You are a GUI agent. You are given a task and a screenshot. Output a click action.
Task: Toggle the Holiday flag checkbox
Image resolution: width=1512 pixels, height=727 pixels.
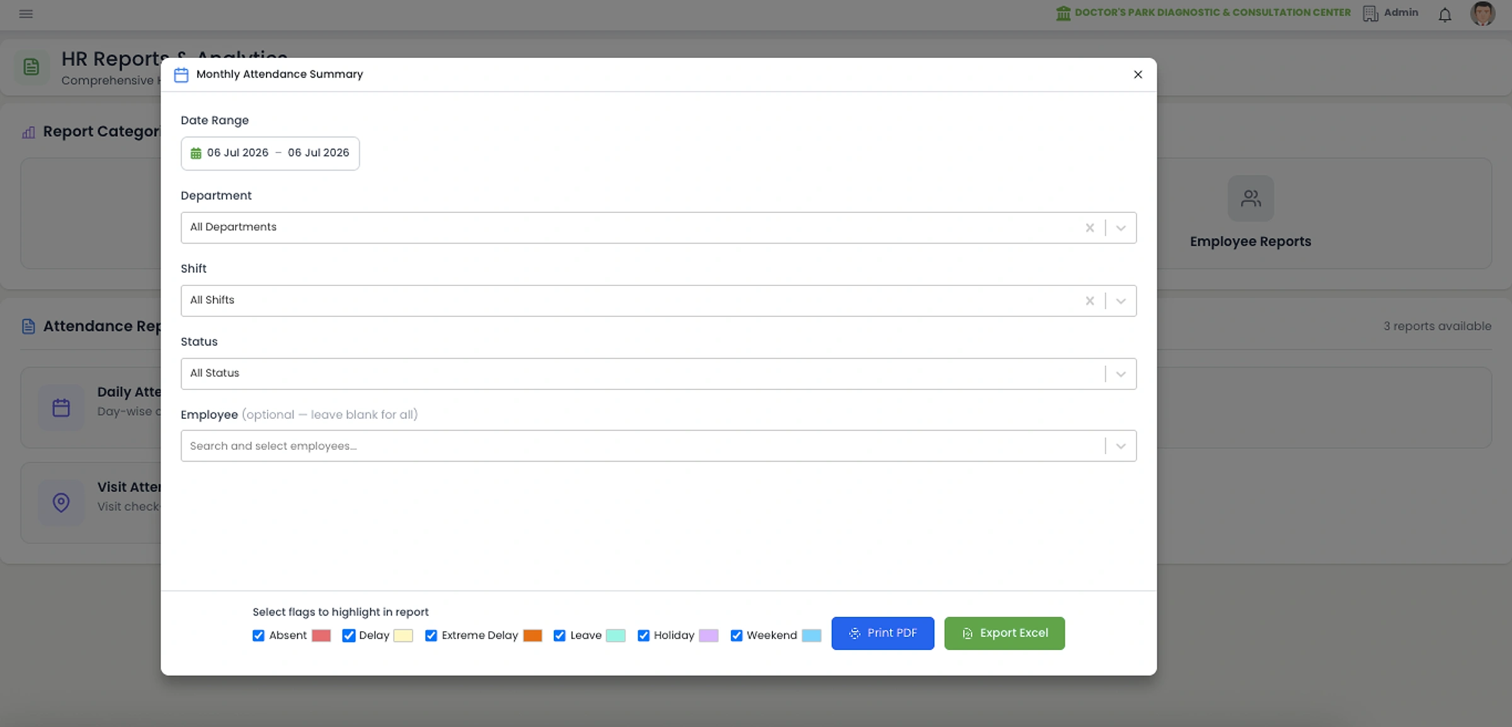click(643, 636)
